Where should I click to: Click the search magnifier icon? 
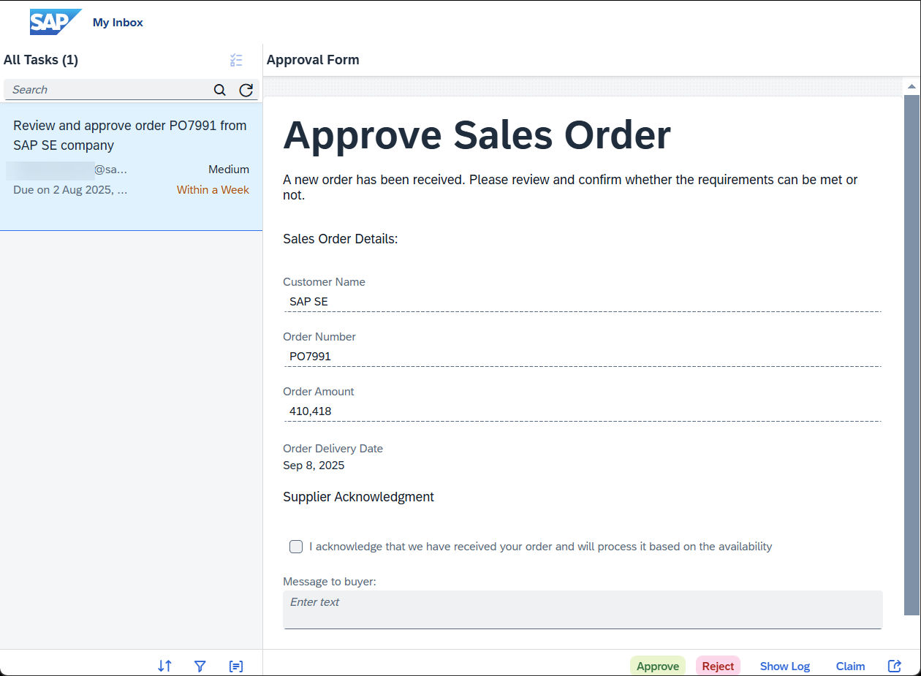pos(219,90)
